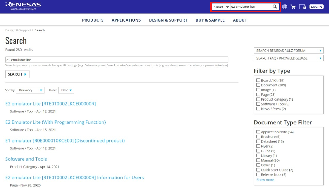The height and width of the screenshot is (188, 329).
Task: Click Show more under Document Type Filter
Action: (x=265, y=180)
